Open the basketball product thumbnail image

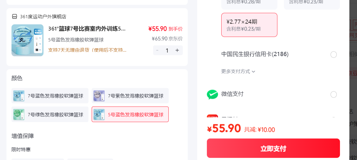27,40
